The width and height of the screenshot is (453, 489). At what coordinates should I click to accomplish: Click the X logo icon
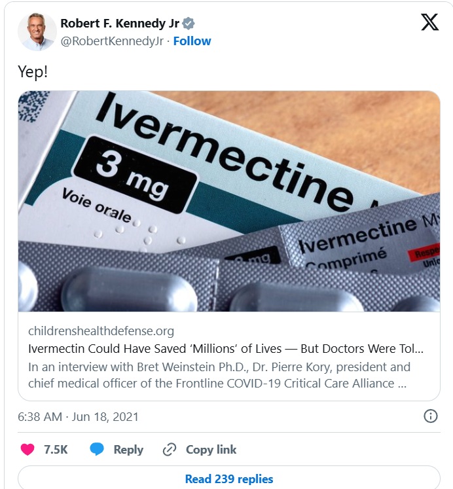(430, 22)
